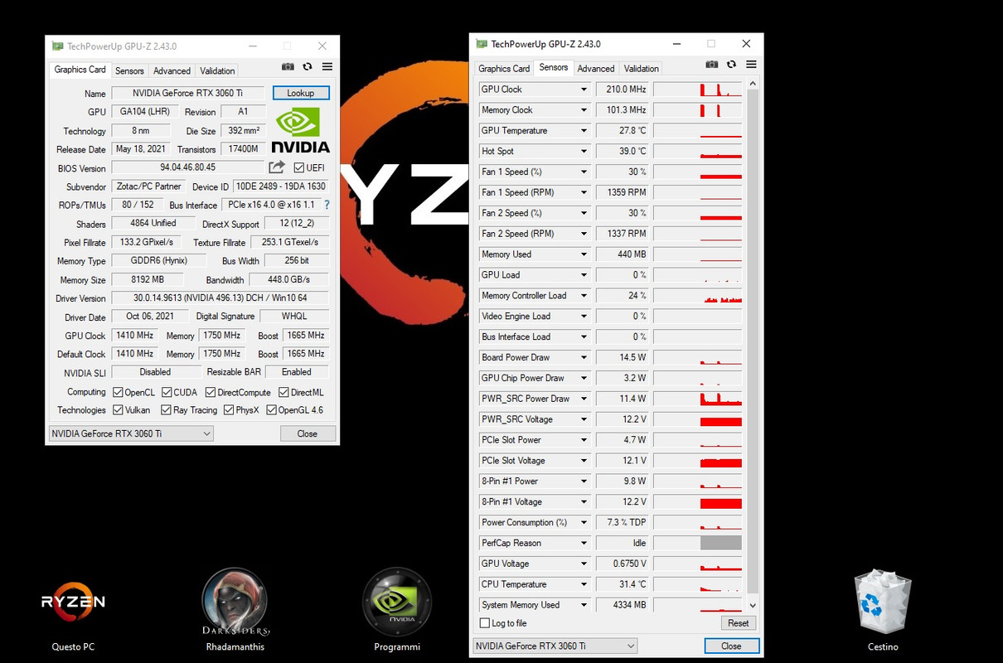
Task: Open GPU Clock sensor dropdown arrow
Action: [584, 90]
